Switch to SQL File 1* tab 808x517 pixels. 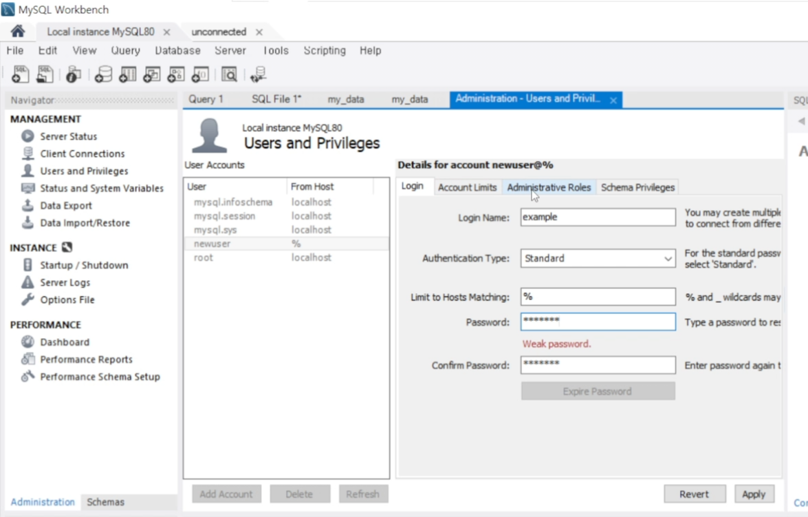pos(276,99)
